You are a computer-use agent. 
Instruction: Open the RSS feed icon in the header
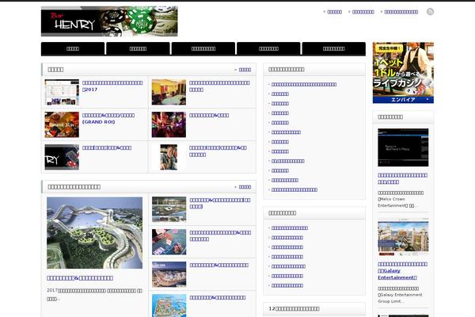[430, 12]
